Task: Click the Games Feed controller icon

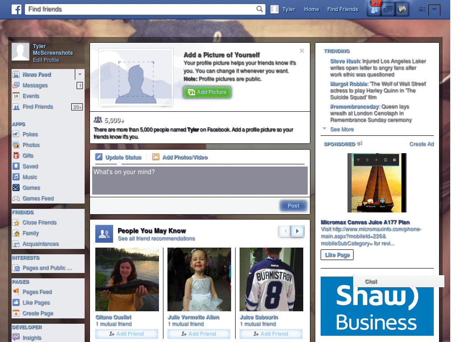Action: point(16,198)
